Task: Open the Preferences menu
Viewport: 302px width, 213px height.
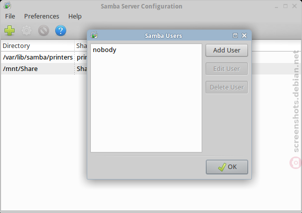Action: tap(42, 16)
